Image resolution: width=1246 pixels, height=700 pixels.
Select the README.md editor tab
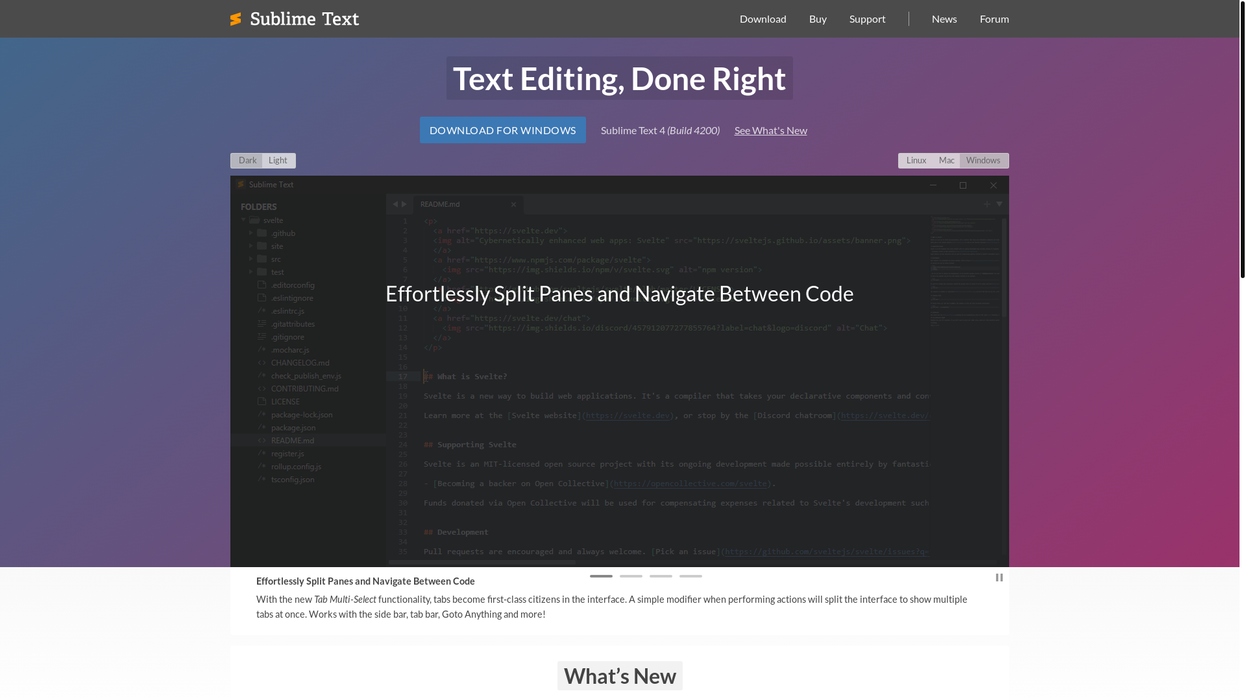pos(469,205)
